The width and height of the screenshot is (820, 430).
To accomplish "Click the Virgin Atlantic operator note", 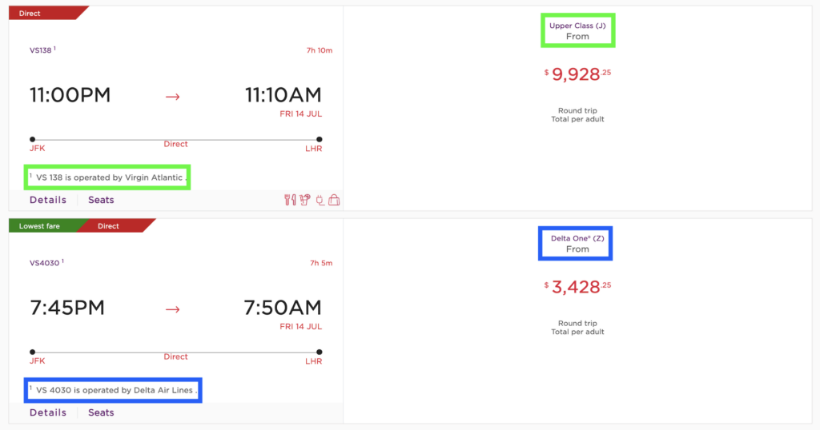I will point(110,177).
